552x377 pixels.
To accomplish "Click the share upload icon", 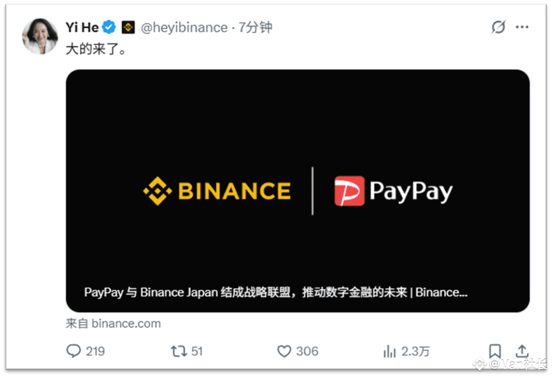I will [x=522, y=351].
